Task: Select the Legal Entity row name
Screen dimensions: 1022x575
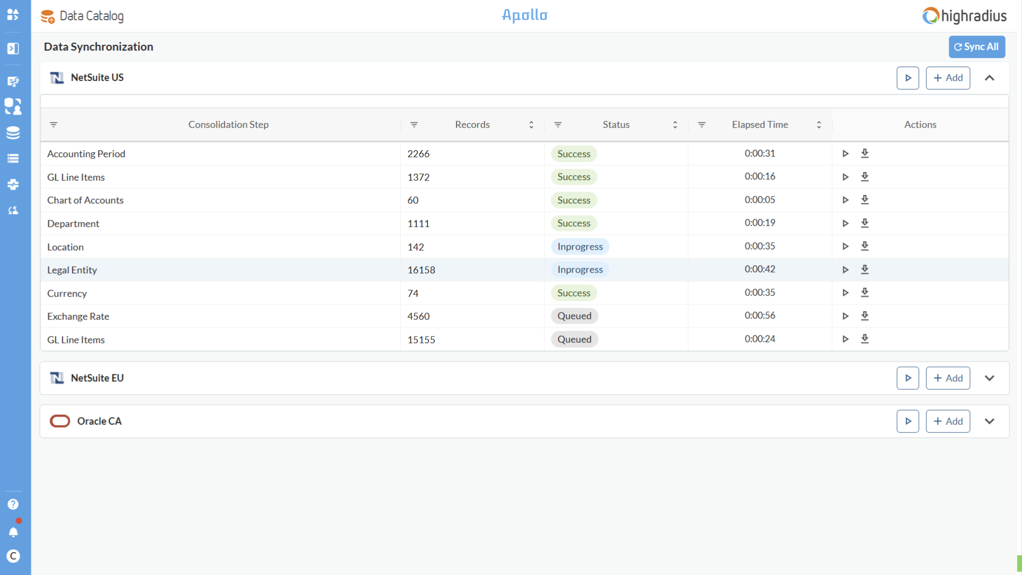Action: click(x=72, y=270)
